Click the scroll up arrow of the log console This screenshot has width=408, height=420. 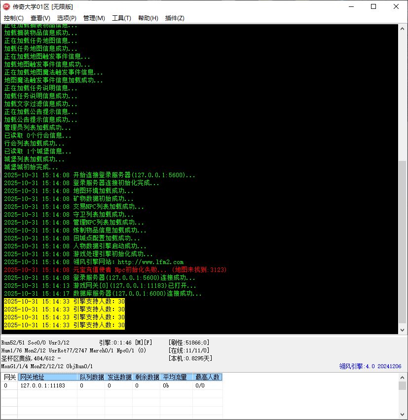403,28
